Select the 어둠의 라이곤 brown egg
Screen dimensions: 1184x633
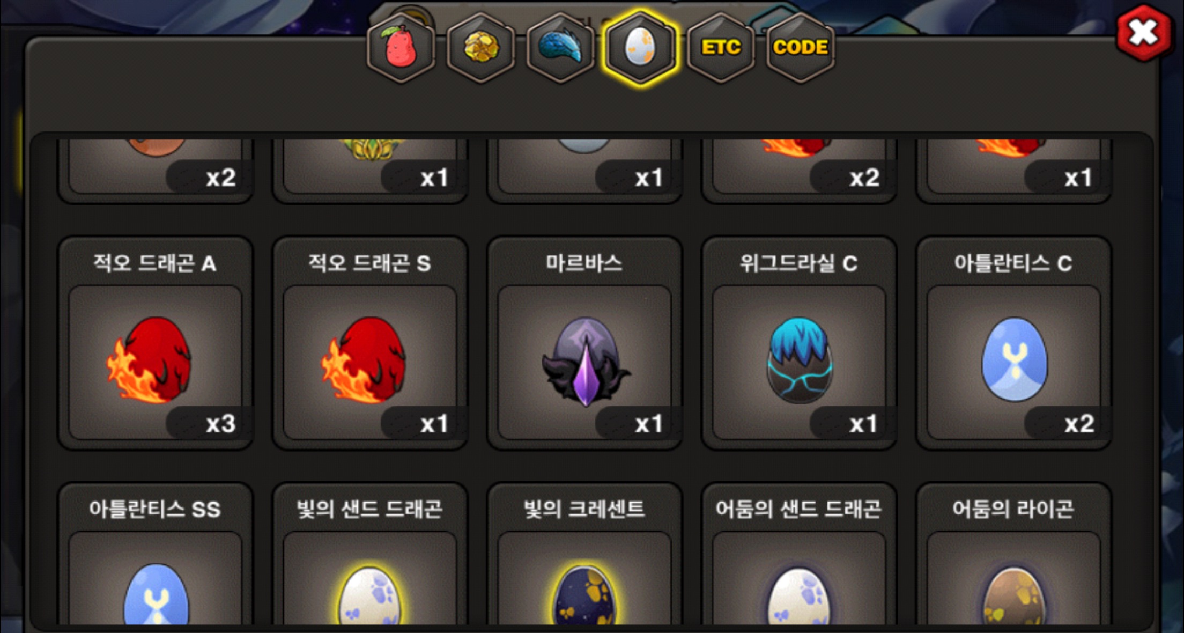1013,554
